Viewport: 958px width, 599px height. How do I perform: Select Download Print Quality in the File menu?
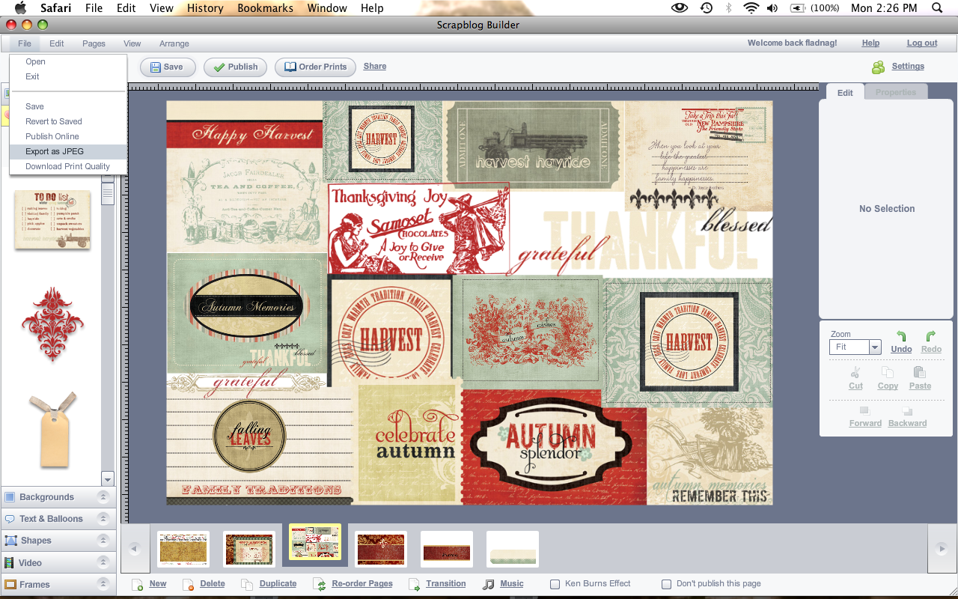tap(68, 166)
